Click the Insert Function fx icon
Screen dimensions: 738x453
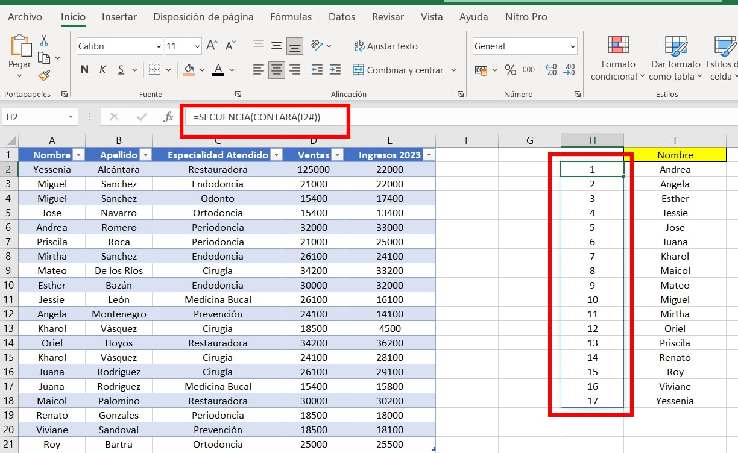(168, 117)
